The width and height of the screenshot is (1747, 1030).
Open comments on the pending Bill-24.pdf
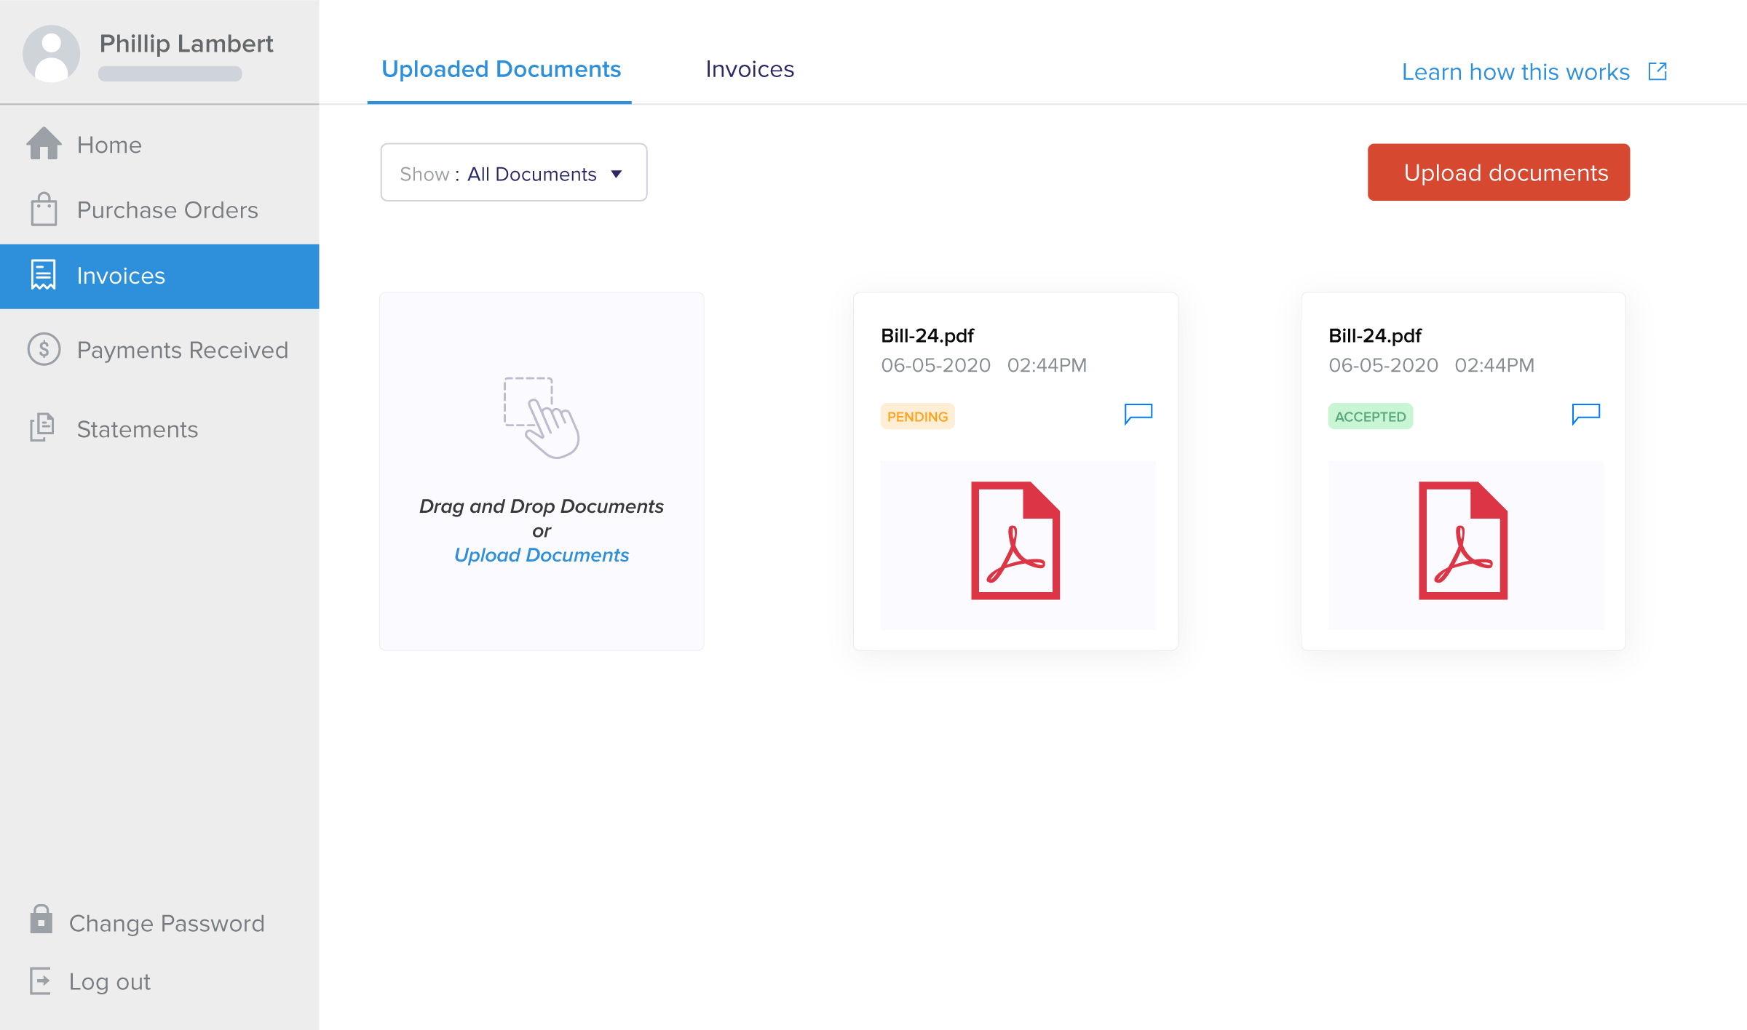point(1138,414)
